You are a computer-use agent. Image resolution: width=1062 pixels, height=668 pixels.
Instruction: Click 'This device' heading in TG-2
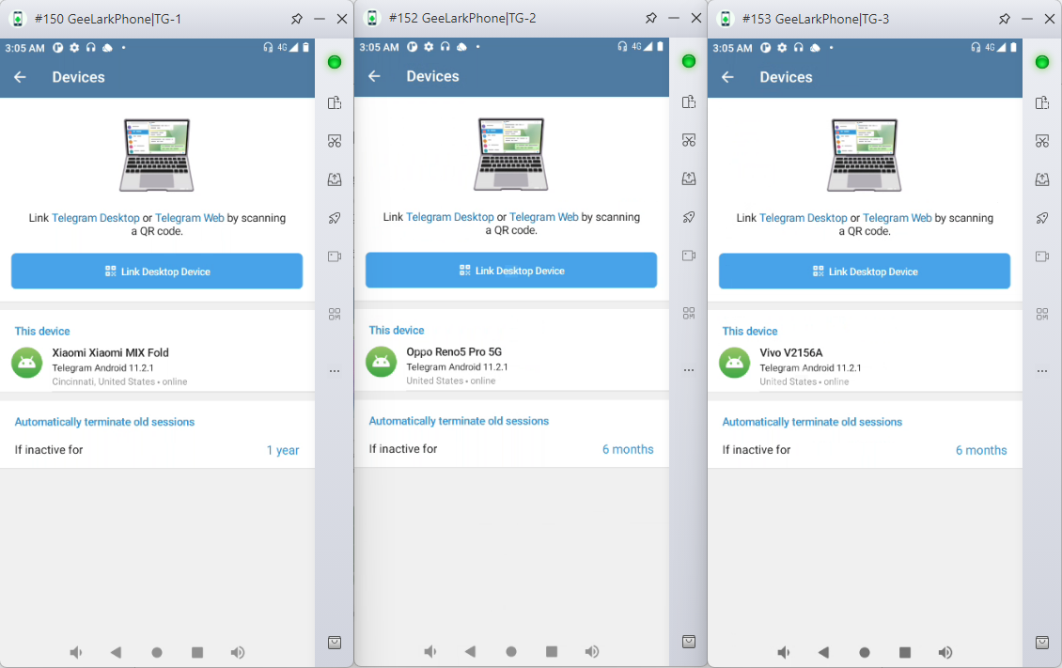[x=397, y=331]
